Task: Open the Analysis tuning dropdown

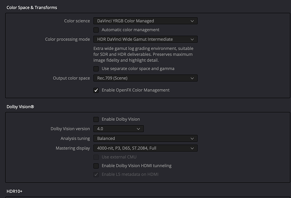Action: tap(145, 139)
